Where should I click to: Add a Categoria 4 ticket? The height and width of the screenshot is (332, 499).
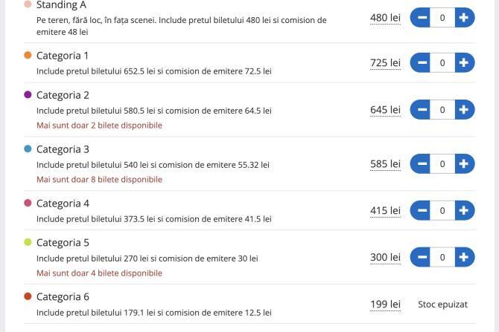coord(464,210)
